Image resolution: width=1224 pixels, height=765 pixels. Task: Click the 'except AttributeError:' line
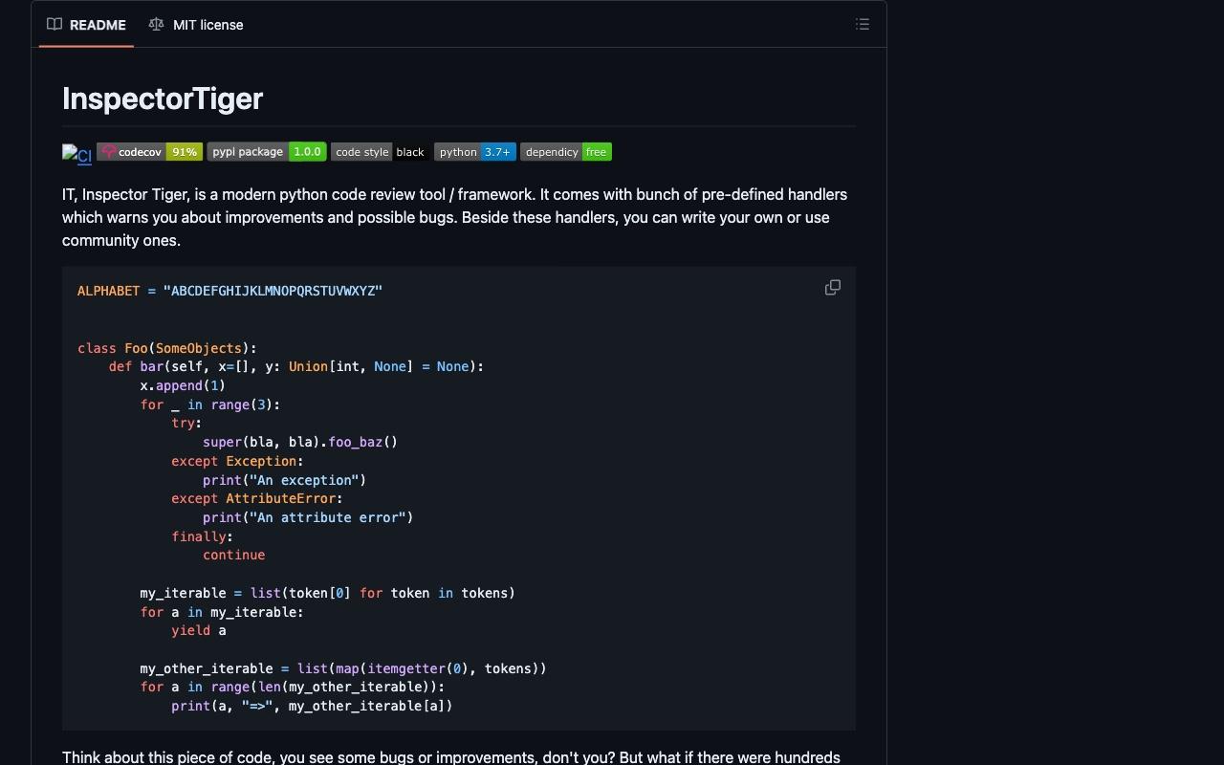coord(257,498)
